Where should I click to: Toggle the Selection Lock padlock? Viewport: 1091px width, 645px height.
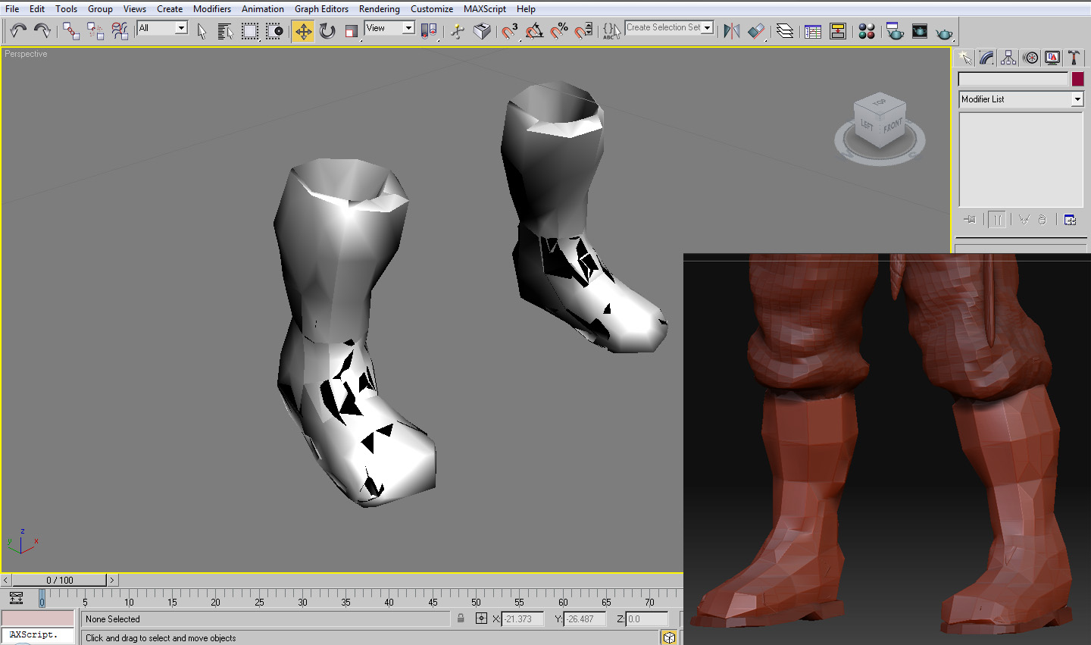pyautogui.click(x=461, y=618)
